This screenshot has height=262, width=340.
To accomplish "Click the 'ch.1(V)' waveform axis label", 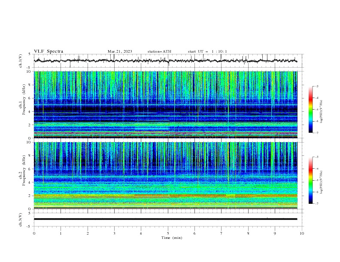I will (21, 61).
